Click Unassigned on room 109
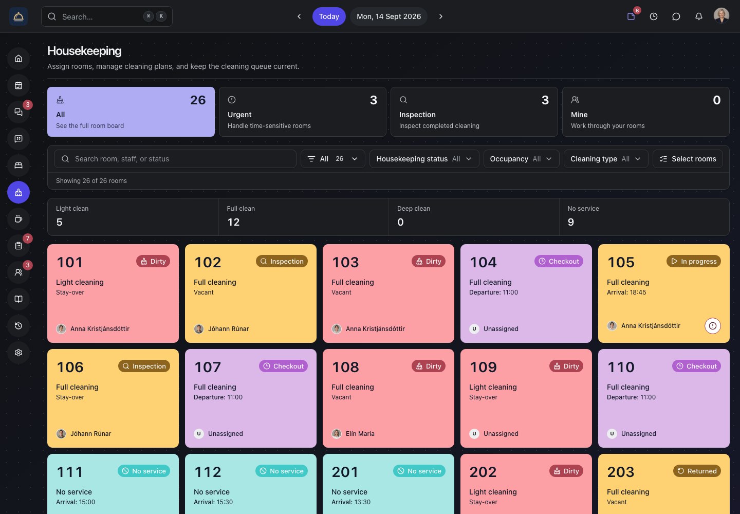 coord(494,434)
